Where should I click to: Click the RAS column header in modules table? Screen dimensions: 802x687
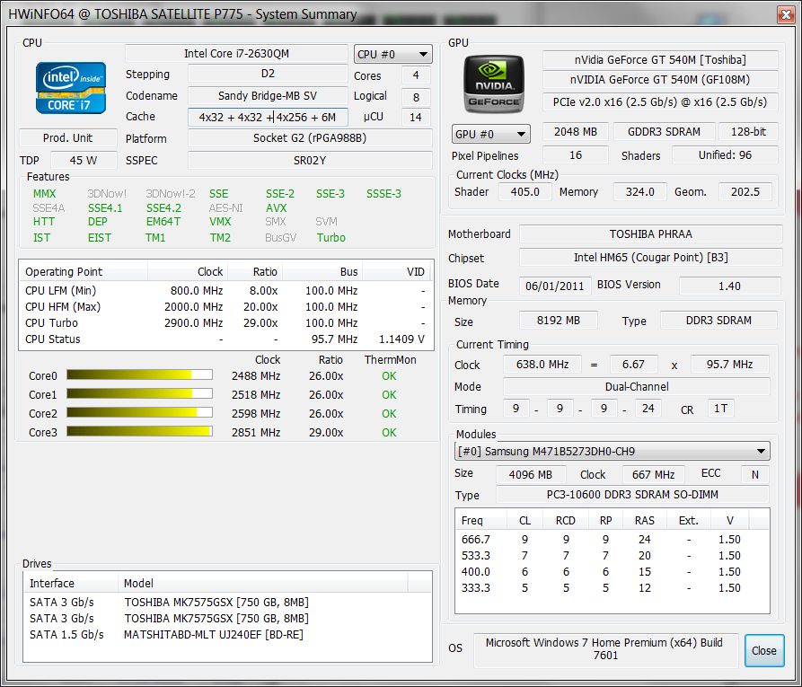644,520
